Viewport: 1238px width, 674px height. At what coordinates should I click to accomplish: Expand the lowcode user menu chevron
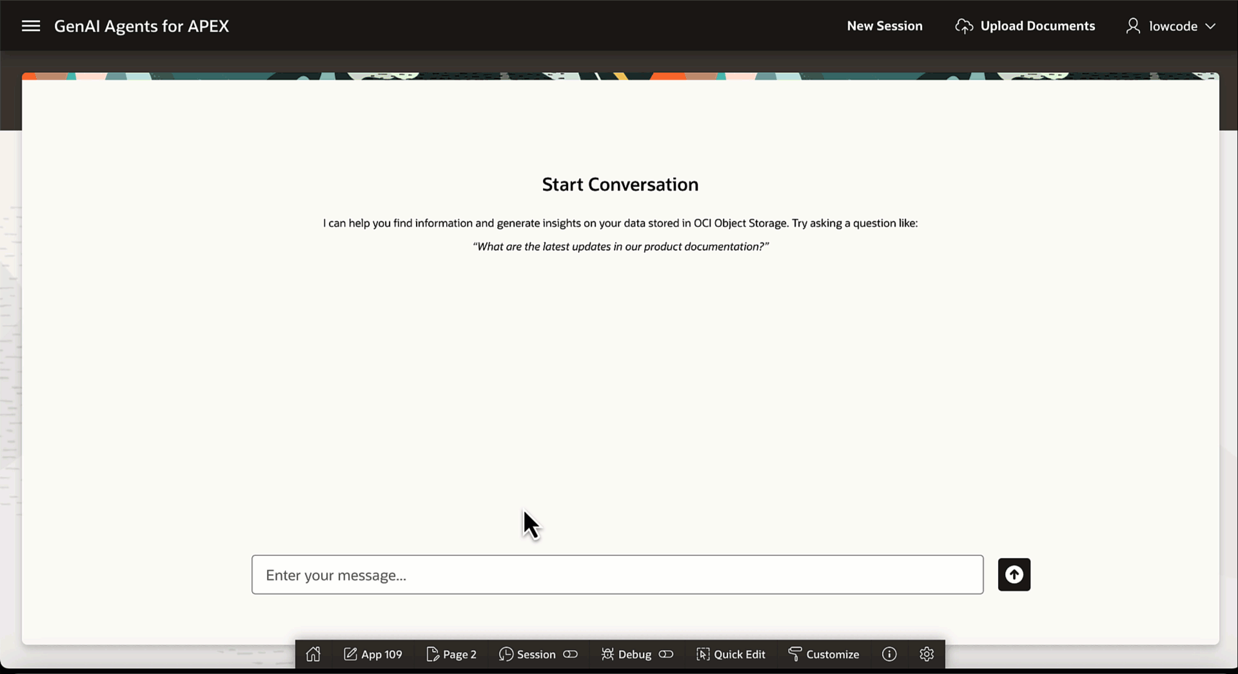1210,26
